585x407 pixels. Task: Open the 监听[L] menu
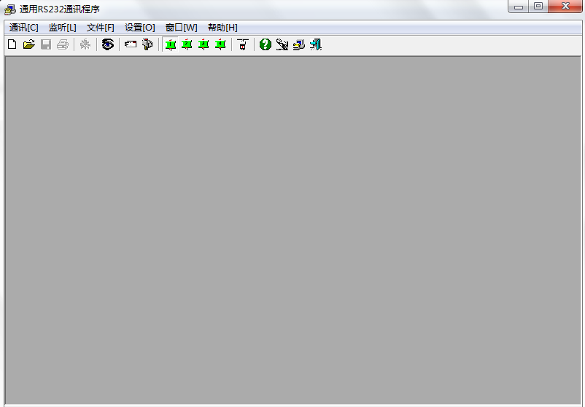coord(62,28)
